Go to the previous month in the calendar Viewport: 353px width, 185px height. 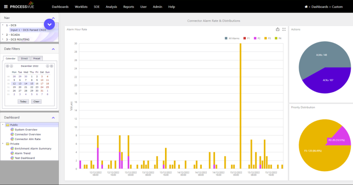tap(11, 66)
